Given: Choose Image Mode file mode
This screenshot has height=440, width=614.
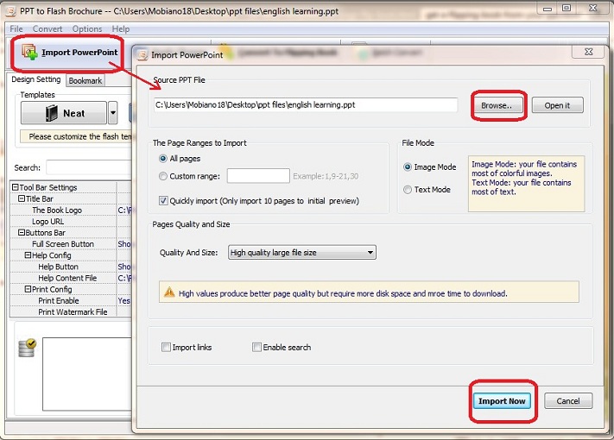Looking at the screenshot, I should 408,167.
